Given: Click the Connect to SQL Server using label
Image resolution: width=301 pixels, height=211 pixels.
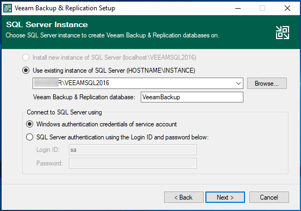Looking at the screenshot, I should [x=64, y=112].
